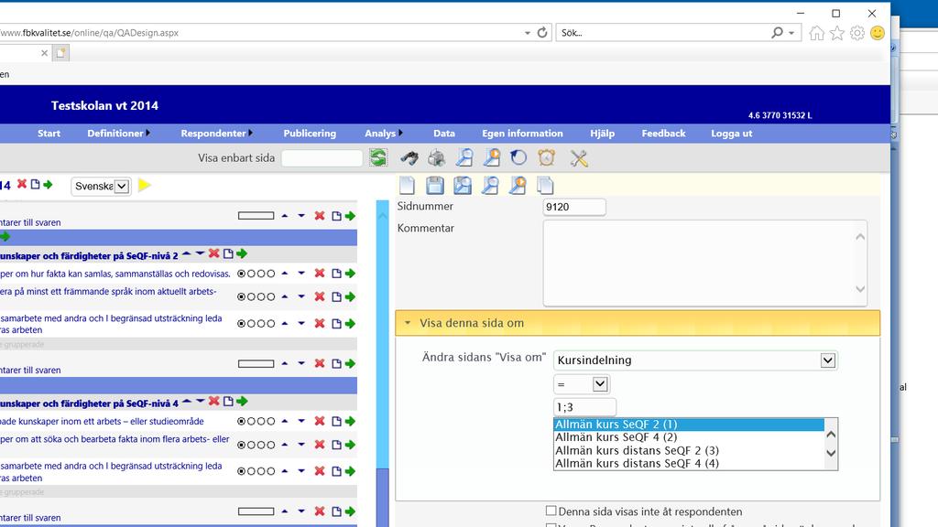Select 'Allmän kurs distans SeQF 2 (3)'

click(x=689, y=450)
